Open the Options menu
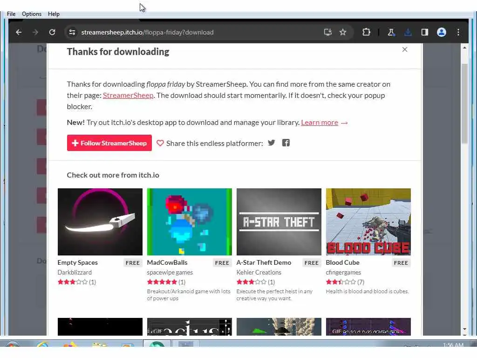Screen dimensions: 477x358 (x=32, y=14)
